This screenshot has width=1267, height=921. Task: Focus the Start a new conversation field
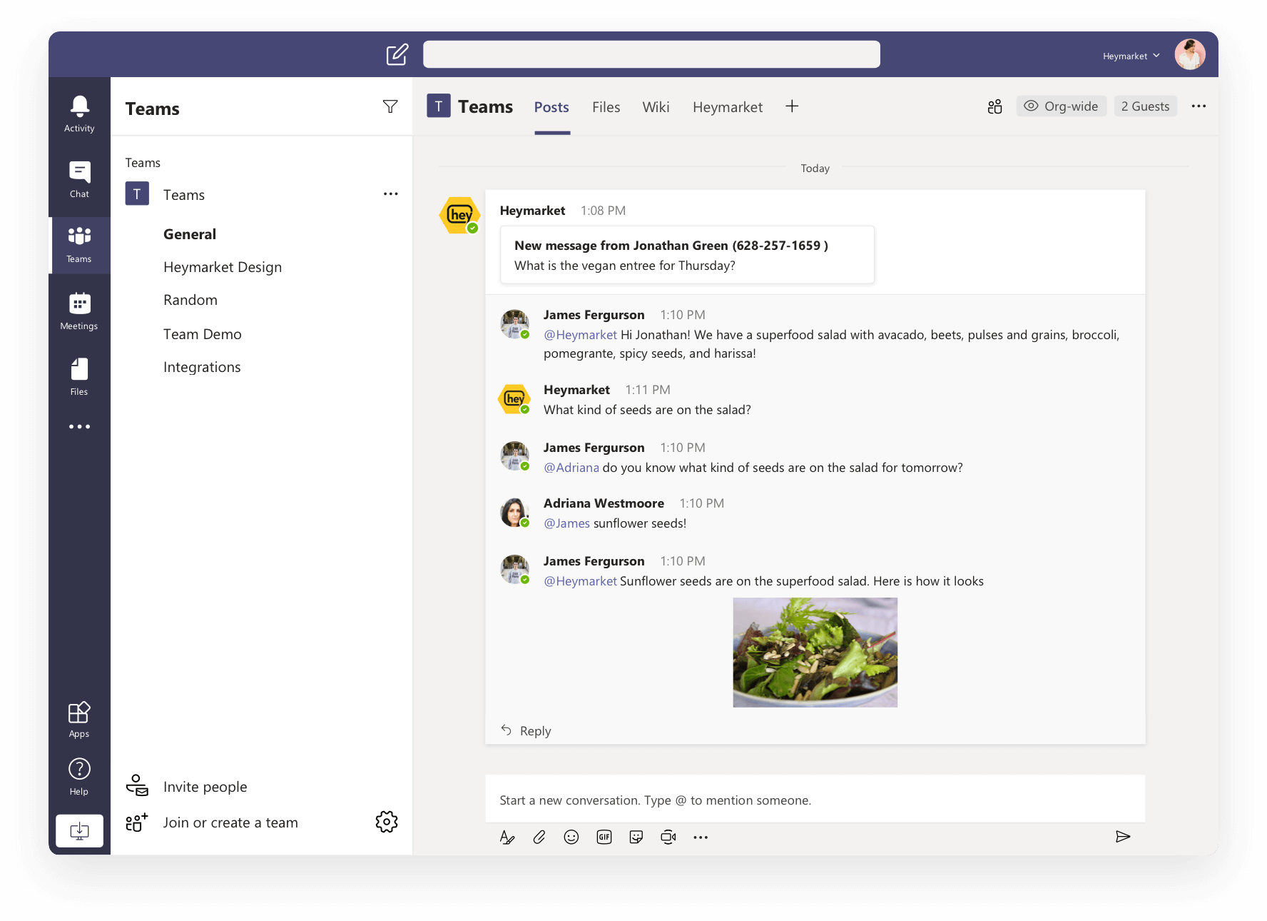click(x=815, y=800)
